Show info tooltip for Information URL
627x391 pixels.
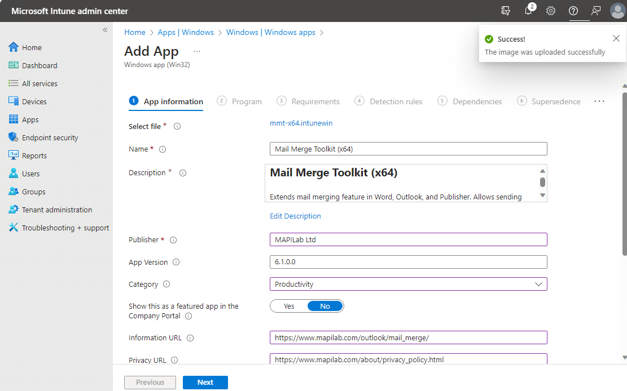190,338
